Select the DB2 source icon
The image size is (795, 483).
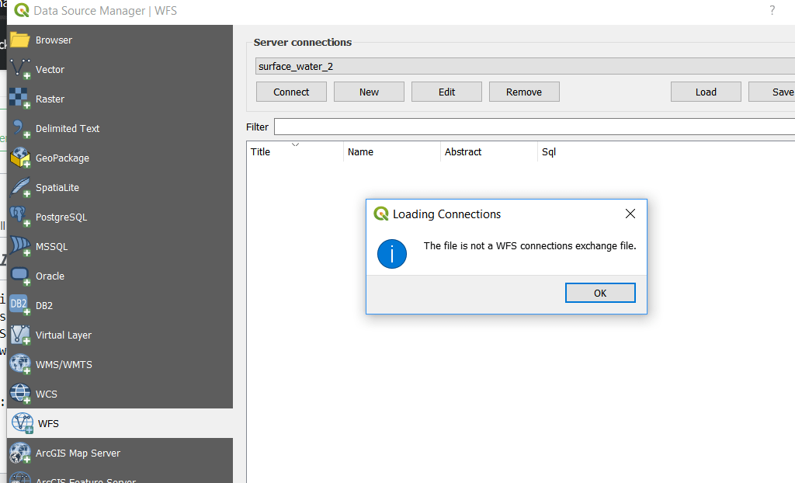click(x=20, y=305)
